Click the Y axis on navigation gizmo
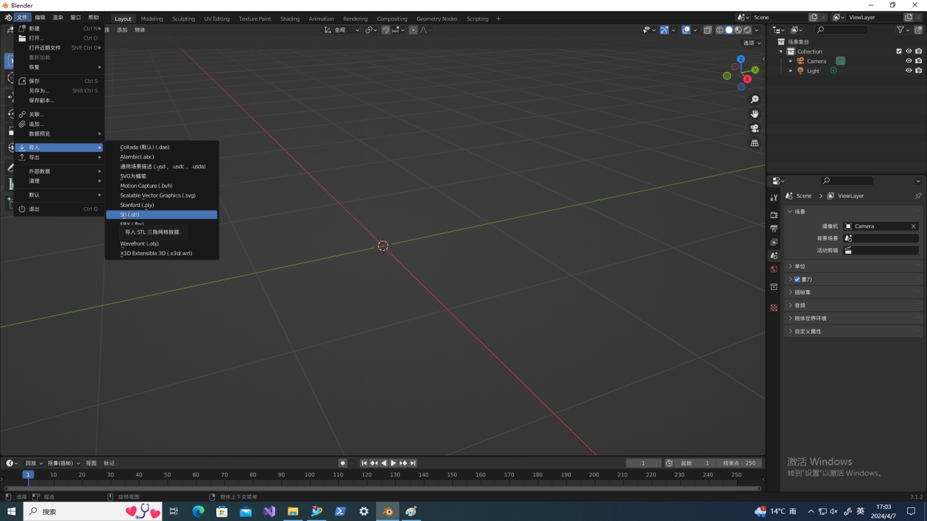 tap(755, 70)
